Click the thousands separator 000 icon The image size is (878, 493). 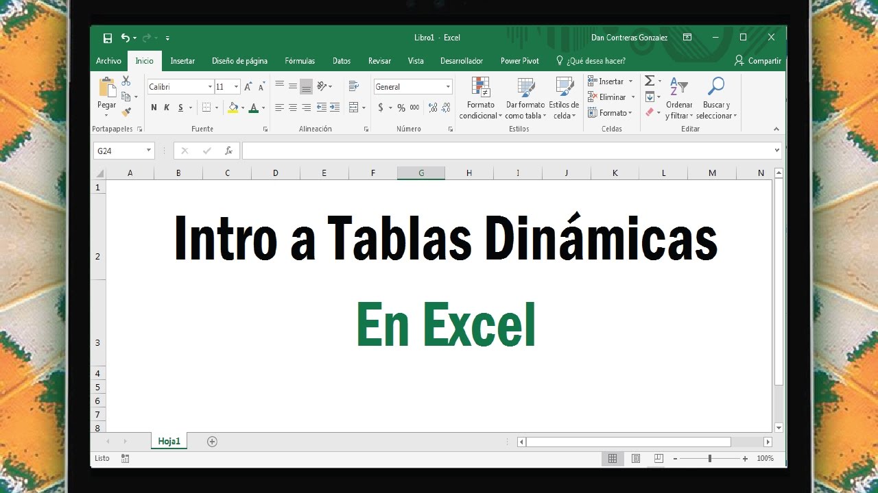tap(414, 108)
